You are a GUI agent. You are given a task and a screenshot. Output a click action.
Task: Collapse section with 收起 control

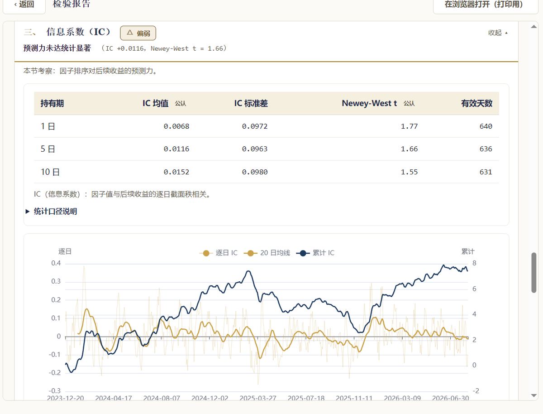[x=498, y=33]
